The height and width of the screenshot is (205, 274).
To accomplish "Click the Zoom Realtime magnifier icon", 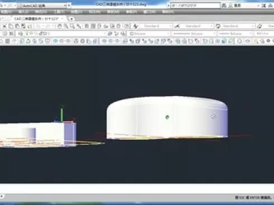I will tap(66, 26).
